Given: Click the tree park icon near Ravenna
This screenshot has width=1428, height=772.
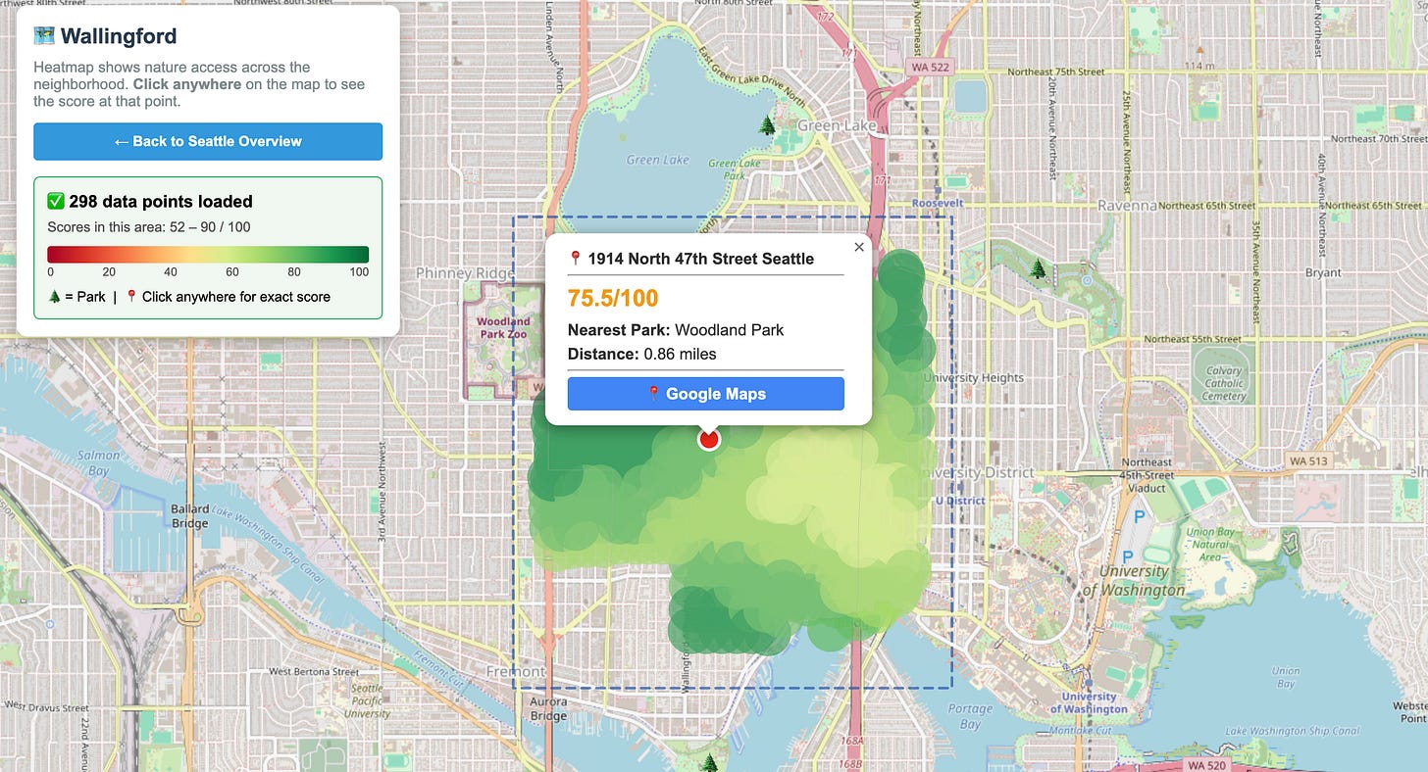Looking at the screenshot, I should (1038, 267).
